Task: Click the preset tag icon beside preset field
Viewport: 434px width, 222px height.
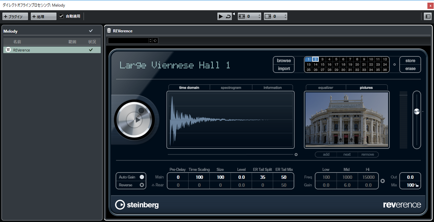Action: coord(155,41)
